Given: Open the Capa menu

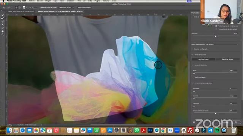Looking at the screenshot, I should point(55,1).
